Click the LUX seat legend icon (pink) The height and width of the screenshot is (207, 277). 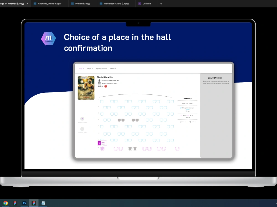181,115
